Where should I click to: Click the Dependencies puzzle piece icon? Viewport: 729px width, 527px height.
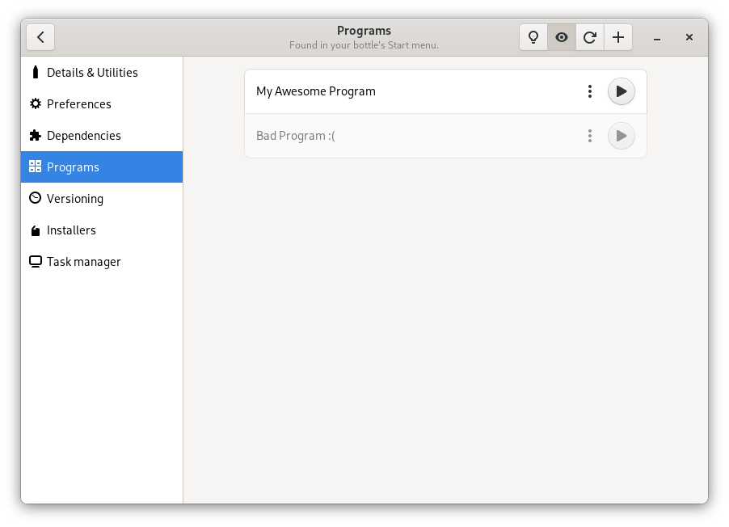pos(34,135)
